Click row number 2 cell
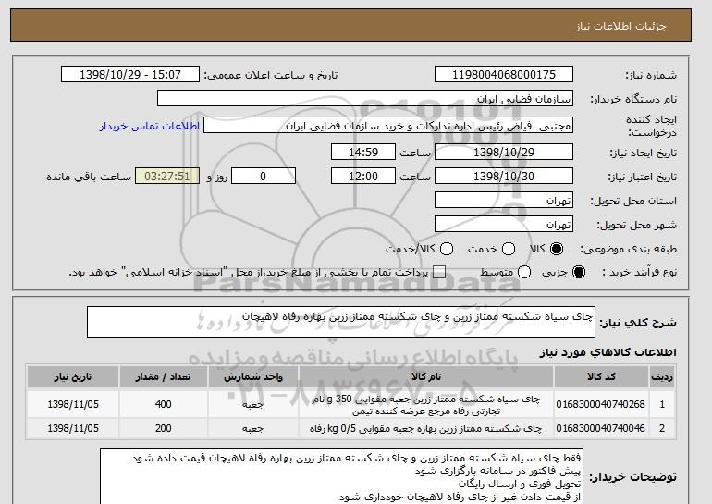 click(662, 428)
